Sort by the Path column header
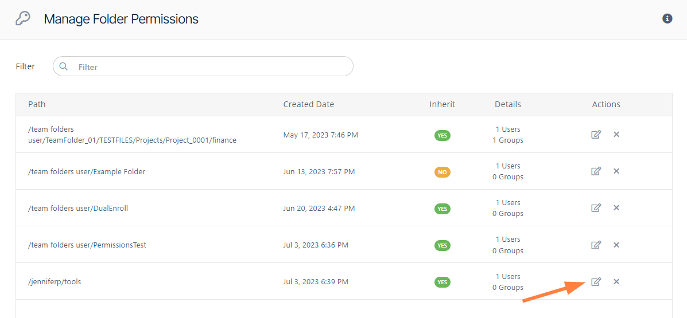Image resolution: width=687 pixels, height=318 pixels. click(x=37, y=104)
